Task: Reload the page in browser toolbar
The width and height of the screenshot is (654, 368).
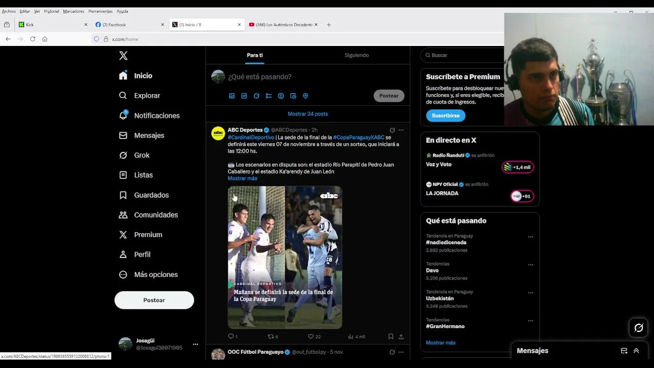Action: pyautogui.click(x=33, y=39)
